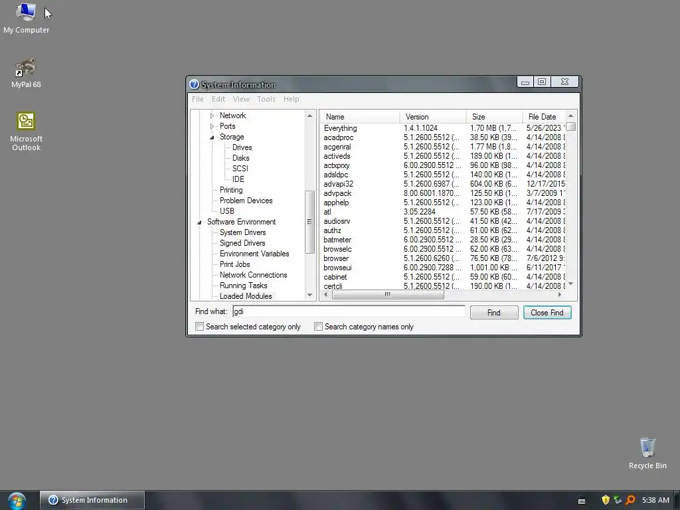Viewport: 680px width, 510px height.
Task: Select Running Tasks in the tree
Action: click(x=243, y=286)
